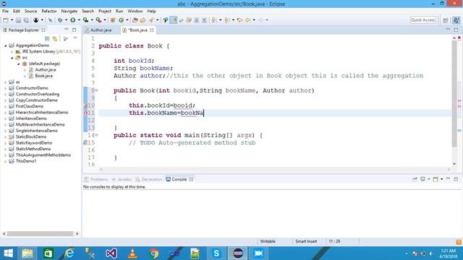Expand the ThisDemo1 project
The height and width of the screenshot is (260, 463).
click(5, 161)
